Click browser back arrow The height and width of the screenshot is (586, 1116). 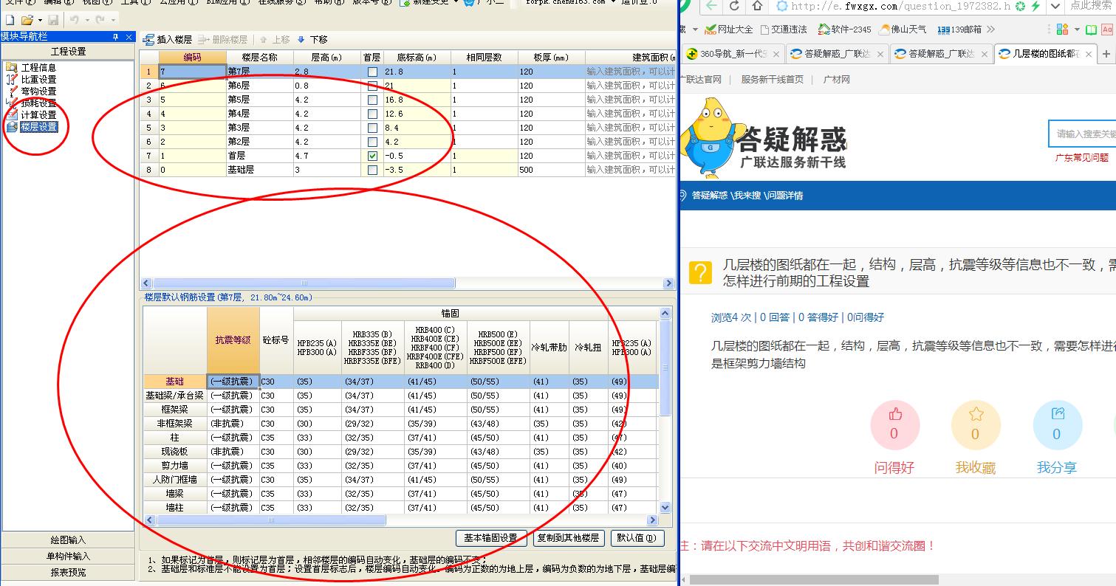click(x=711, y=6)
